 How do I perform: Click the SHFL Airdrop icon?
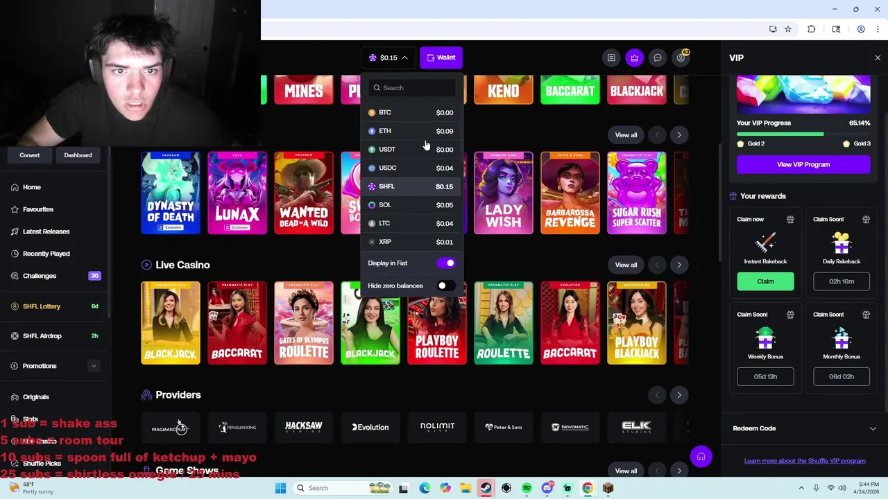pyautogui.click(x=15, y=336)
